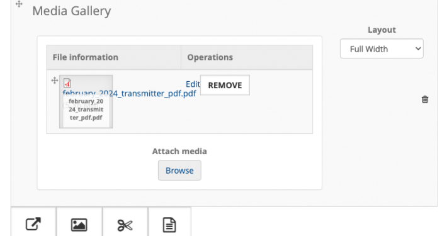The height and width of the screenshot is (236, 447).
Task: Click Browse to attach media
Action: [x=179, y=171]
